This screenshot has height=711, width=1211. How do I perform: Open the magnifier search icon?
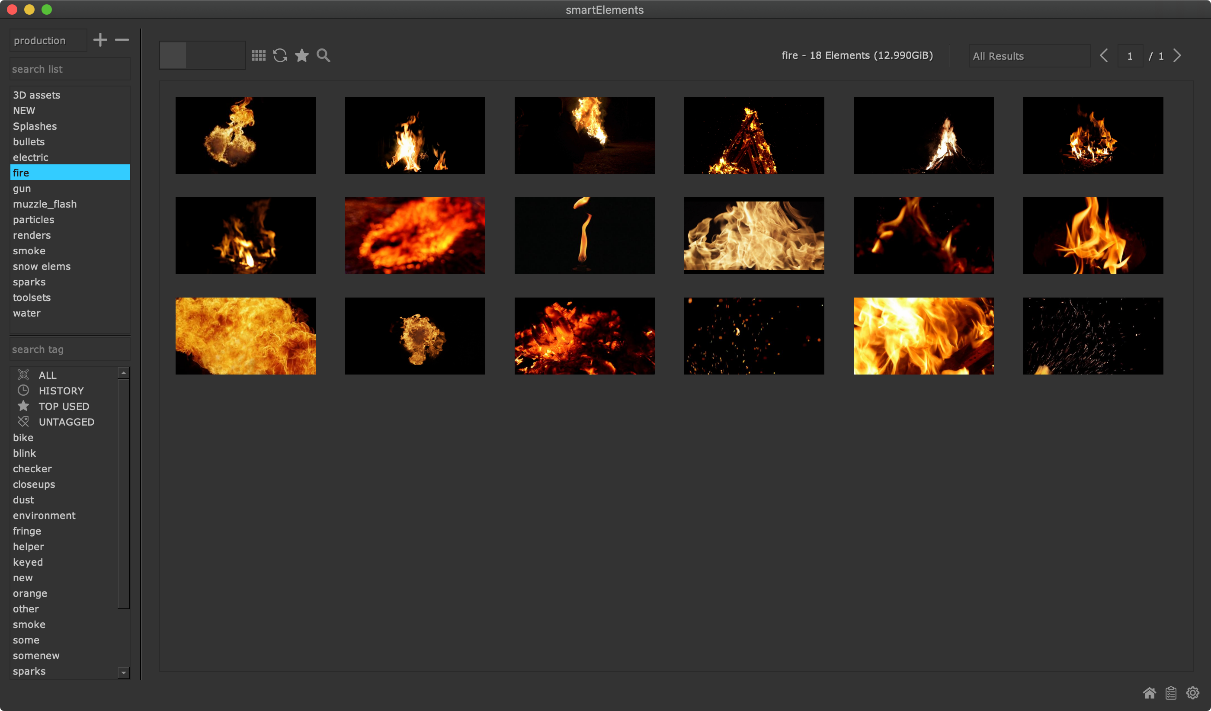[x=324, y=56]
